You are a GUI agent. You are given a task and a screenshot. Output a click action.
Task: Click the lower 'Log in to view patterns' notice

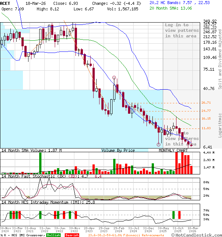(182, 138)
